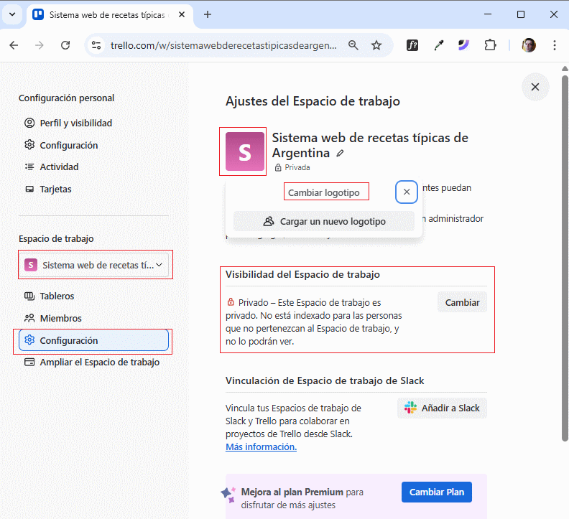Click the eyedropper color picker extension
The width and height of the screenshot is (569, 519).
click(438, 45)
